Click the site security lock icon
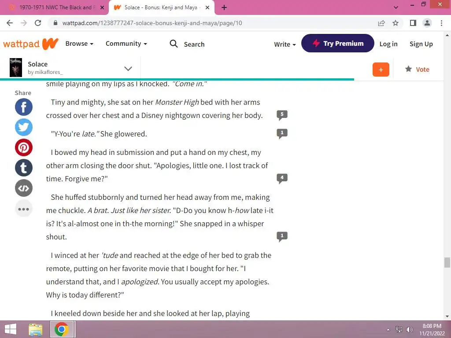Screen dimensions: 451x338 pos(56,23)
